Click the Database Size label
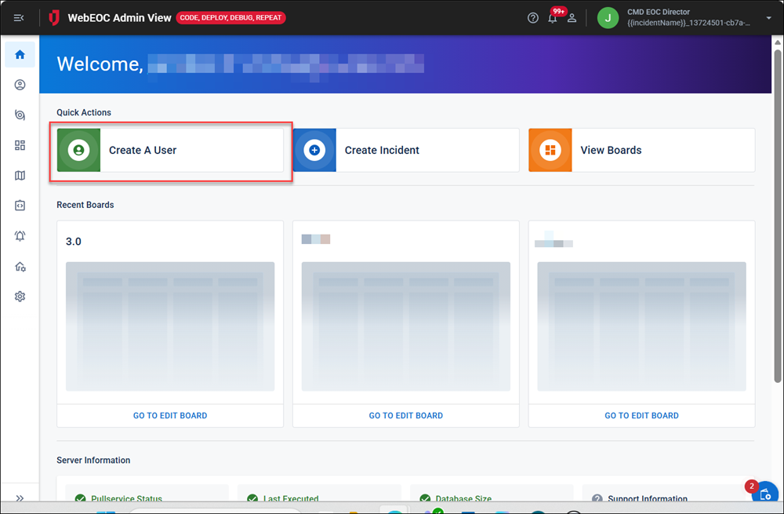The width and height of the screenshot is (784, 514). [463, 498]
